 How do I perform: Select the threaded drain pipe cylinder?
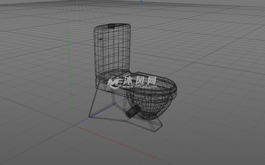[133, 111]
